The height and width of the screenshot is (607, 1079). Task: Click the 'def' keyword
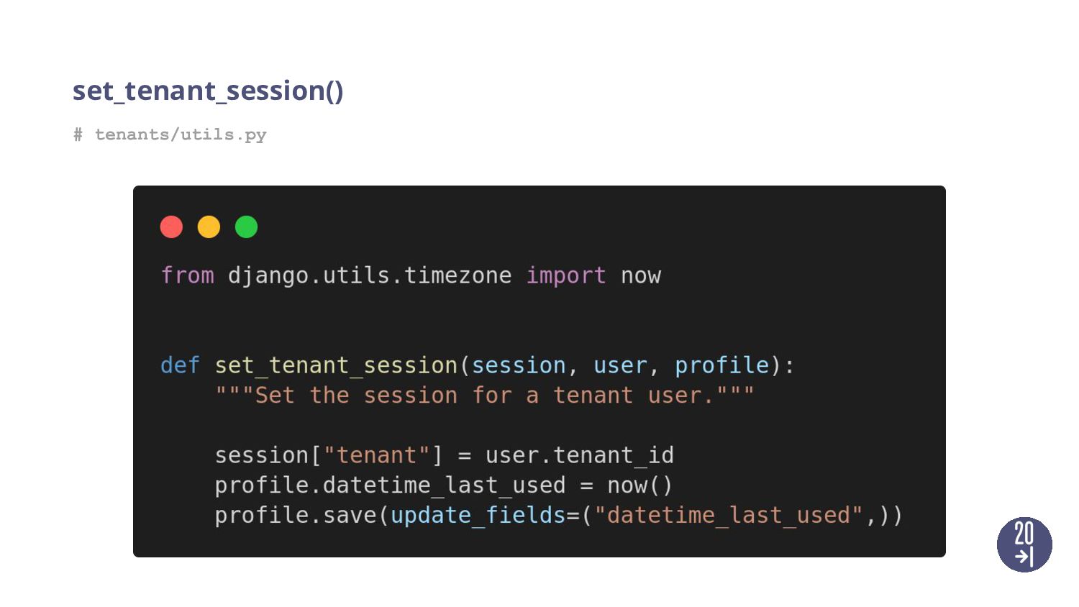coord(179,365)
